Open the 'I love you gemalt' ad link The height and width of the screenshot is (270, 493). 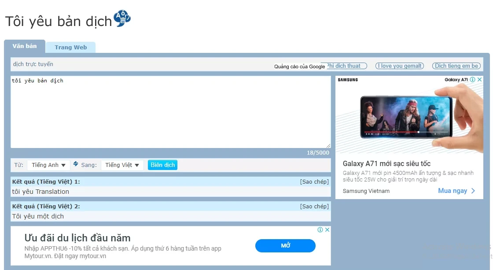click(x=399, y=66)
